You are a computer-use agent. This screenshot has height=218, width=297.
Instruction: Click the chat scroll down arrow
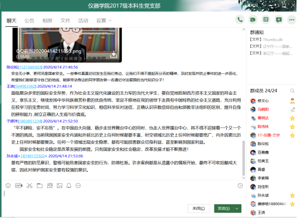(243, 178)
